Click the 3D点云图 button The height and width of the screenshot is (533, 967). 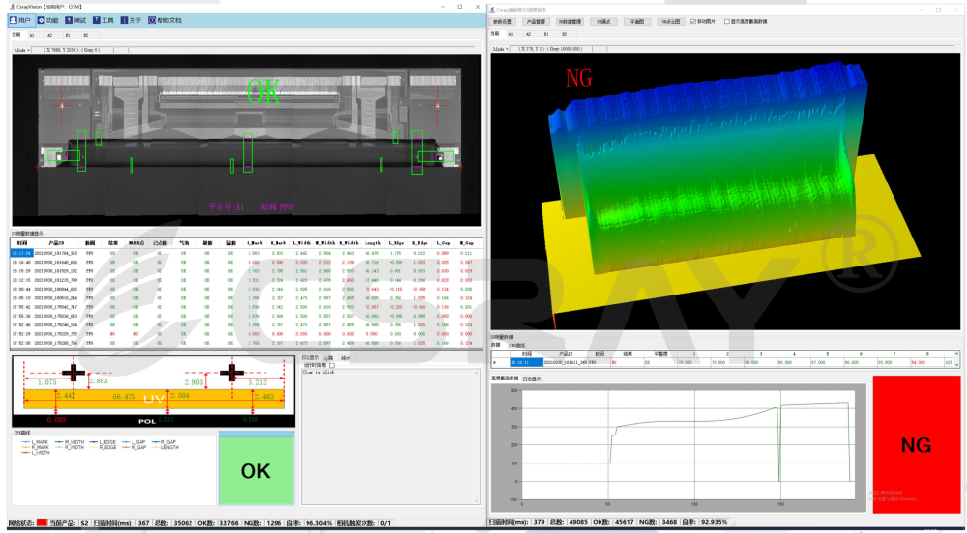671,20
